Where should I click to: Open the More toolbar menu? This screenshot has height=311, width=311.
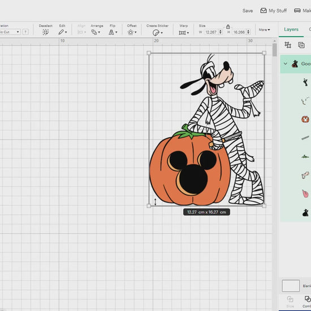click(264, 30)
